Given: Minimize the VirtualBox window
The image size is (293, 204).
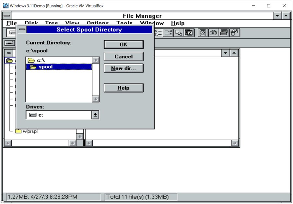Looking at the screenshot, I should (x=253, y=6).
